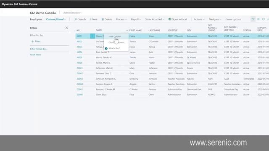Click the plus icon beside Filter...
Screen dimensions: 269x151
32,41
